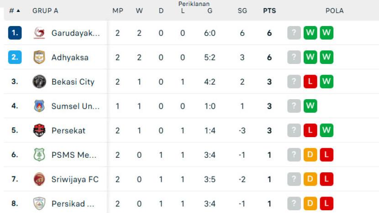
Task: Click the Adhyaksa team crest
Action: point(39,57)
